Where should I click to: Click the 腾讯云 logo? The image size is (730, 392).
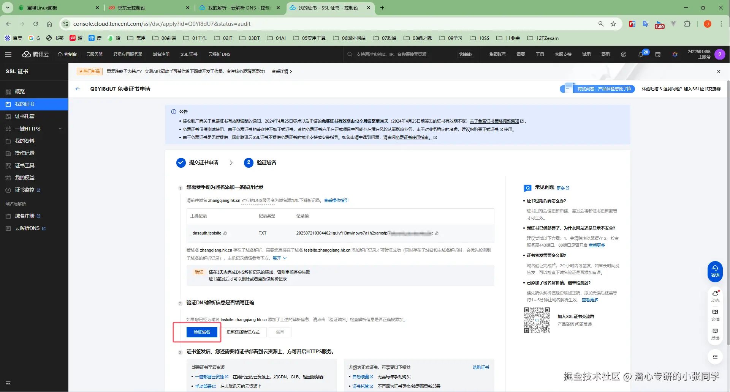[x=35, y=54]
